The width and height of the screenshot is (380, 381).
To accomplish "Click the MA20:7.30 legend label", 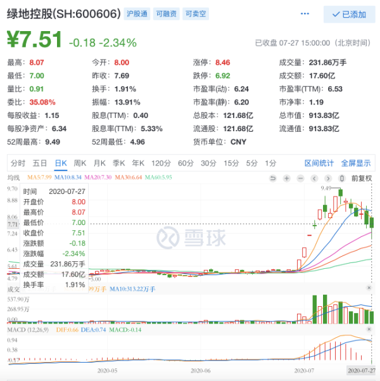I will [98, 178].
